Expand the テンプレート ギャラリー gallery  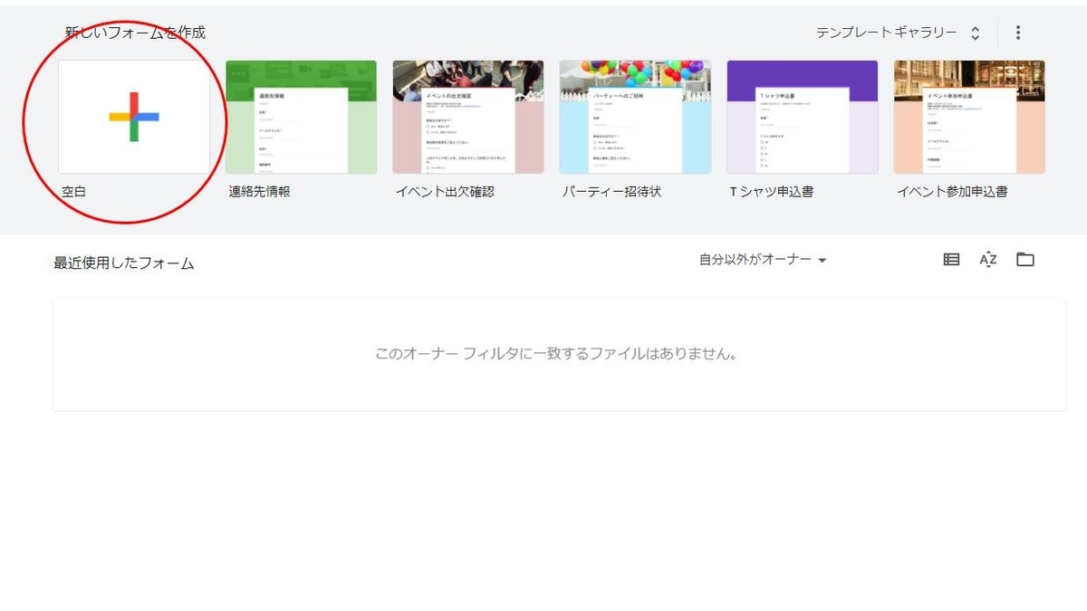point(898,33)
